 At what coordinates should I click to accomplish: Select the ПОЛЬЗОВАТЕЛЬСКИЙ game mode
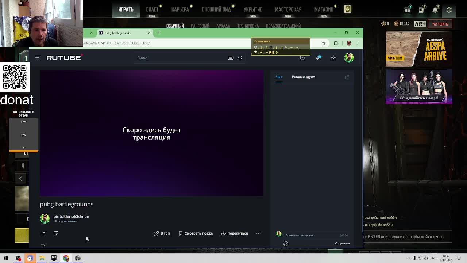[x=283, y=26]
